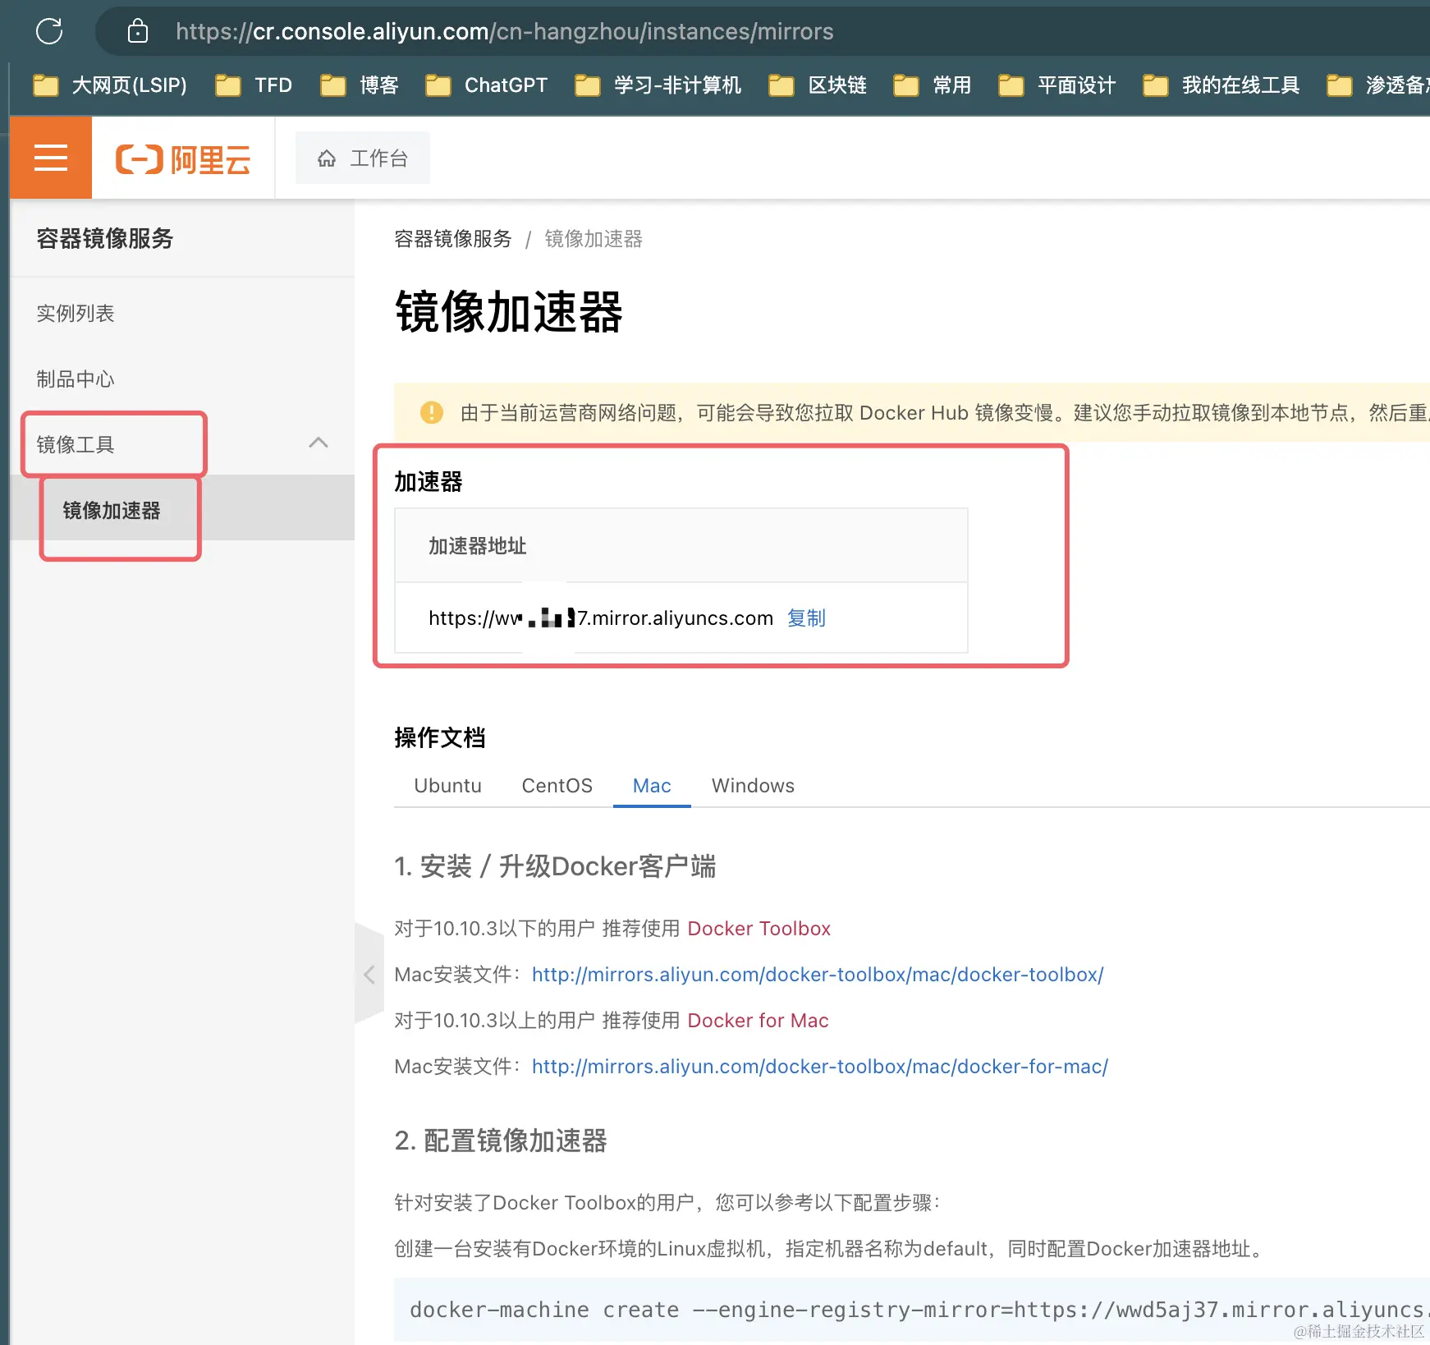Click the 2. 配置镜像加速器 heading
This screenshot has height=1345, width=1430.
point(500,1141)
